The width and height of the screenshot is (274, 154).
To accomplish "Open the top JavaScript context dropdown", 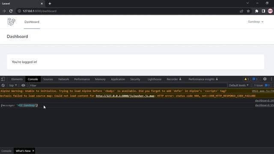I will (x=13, y=86).
